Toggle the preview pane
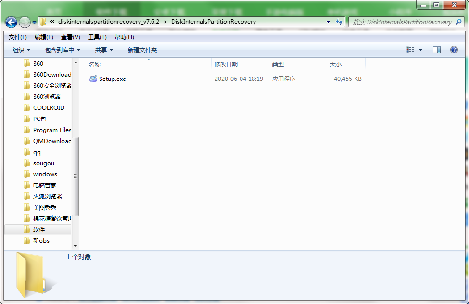This screenshot has width=469, height=304. tap(437, 50)
